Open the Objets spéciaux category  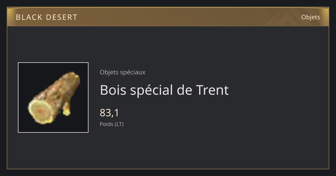coord(122,72)
